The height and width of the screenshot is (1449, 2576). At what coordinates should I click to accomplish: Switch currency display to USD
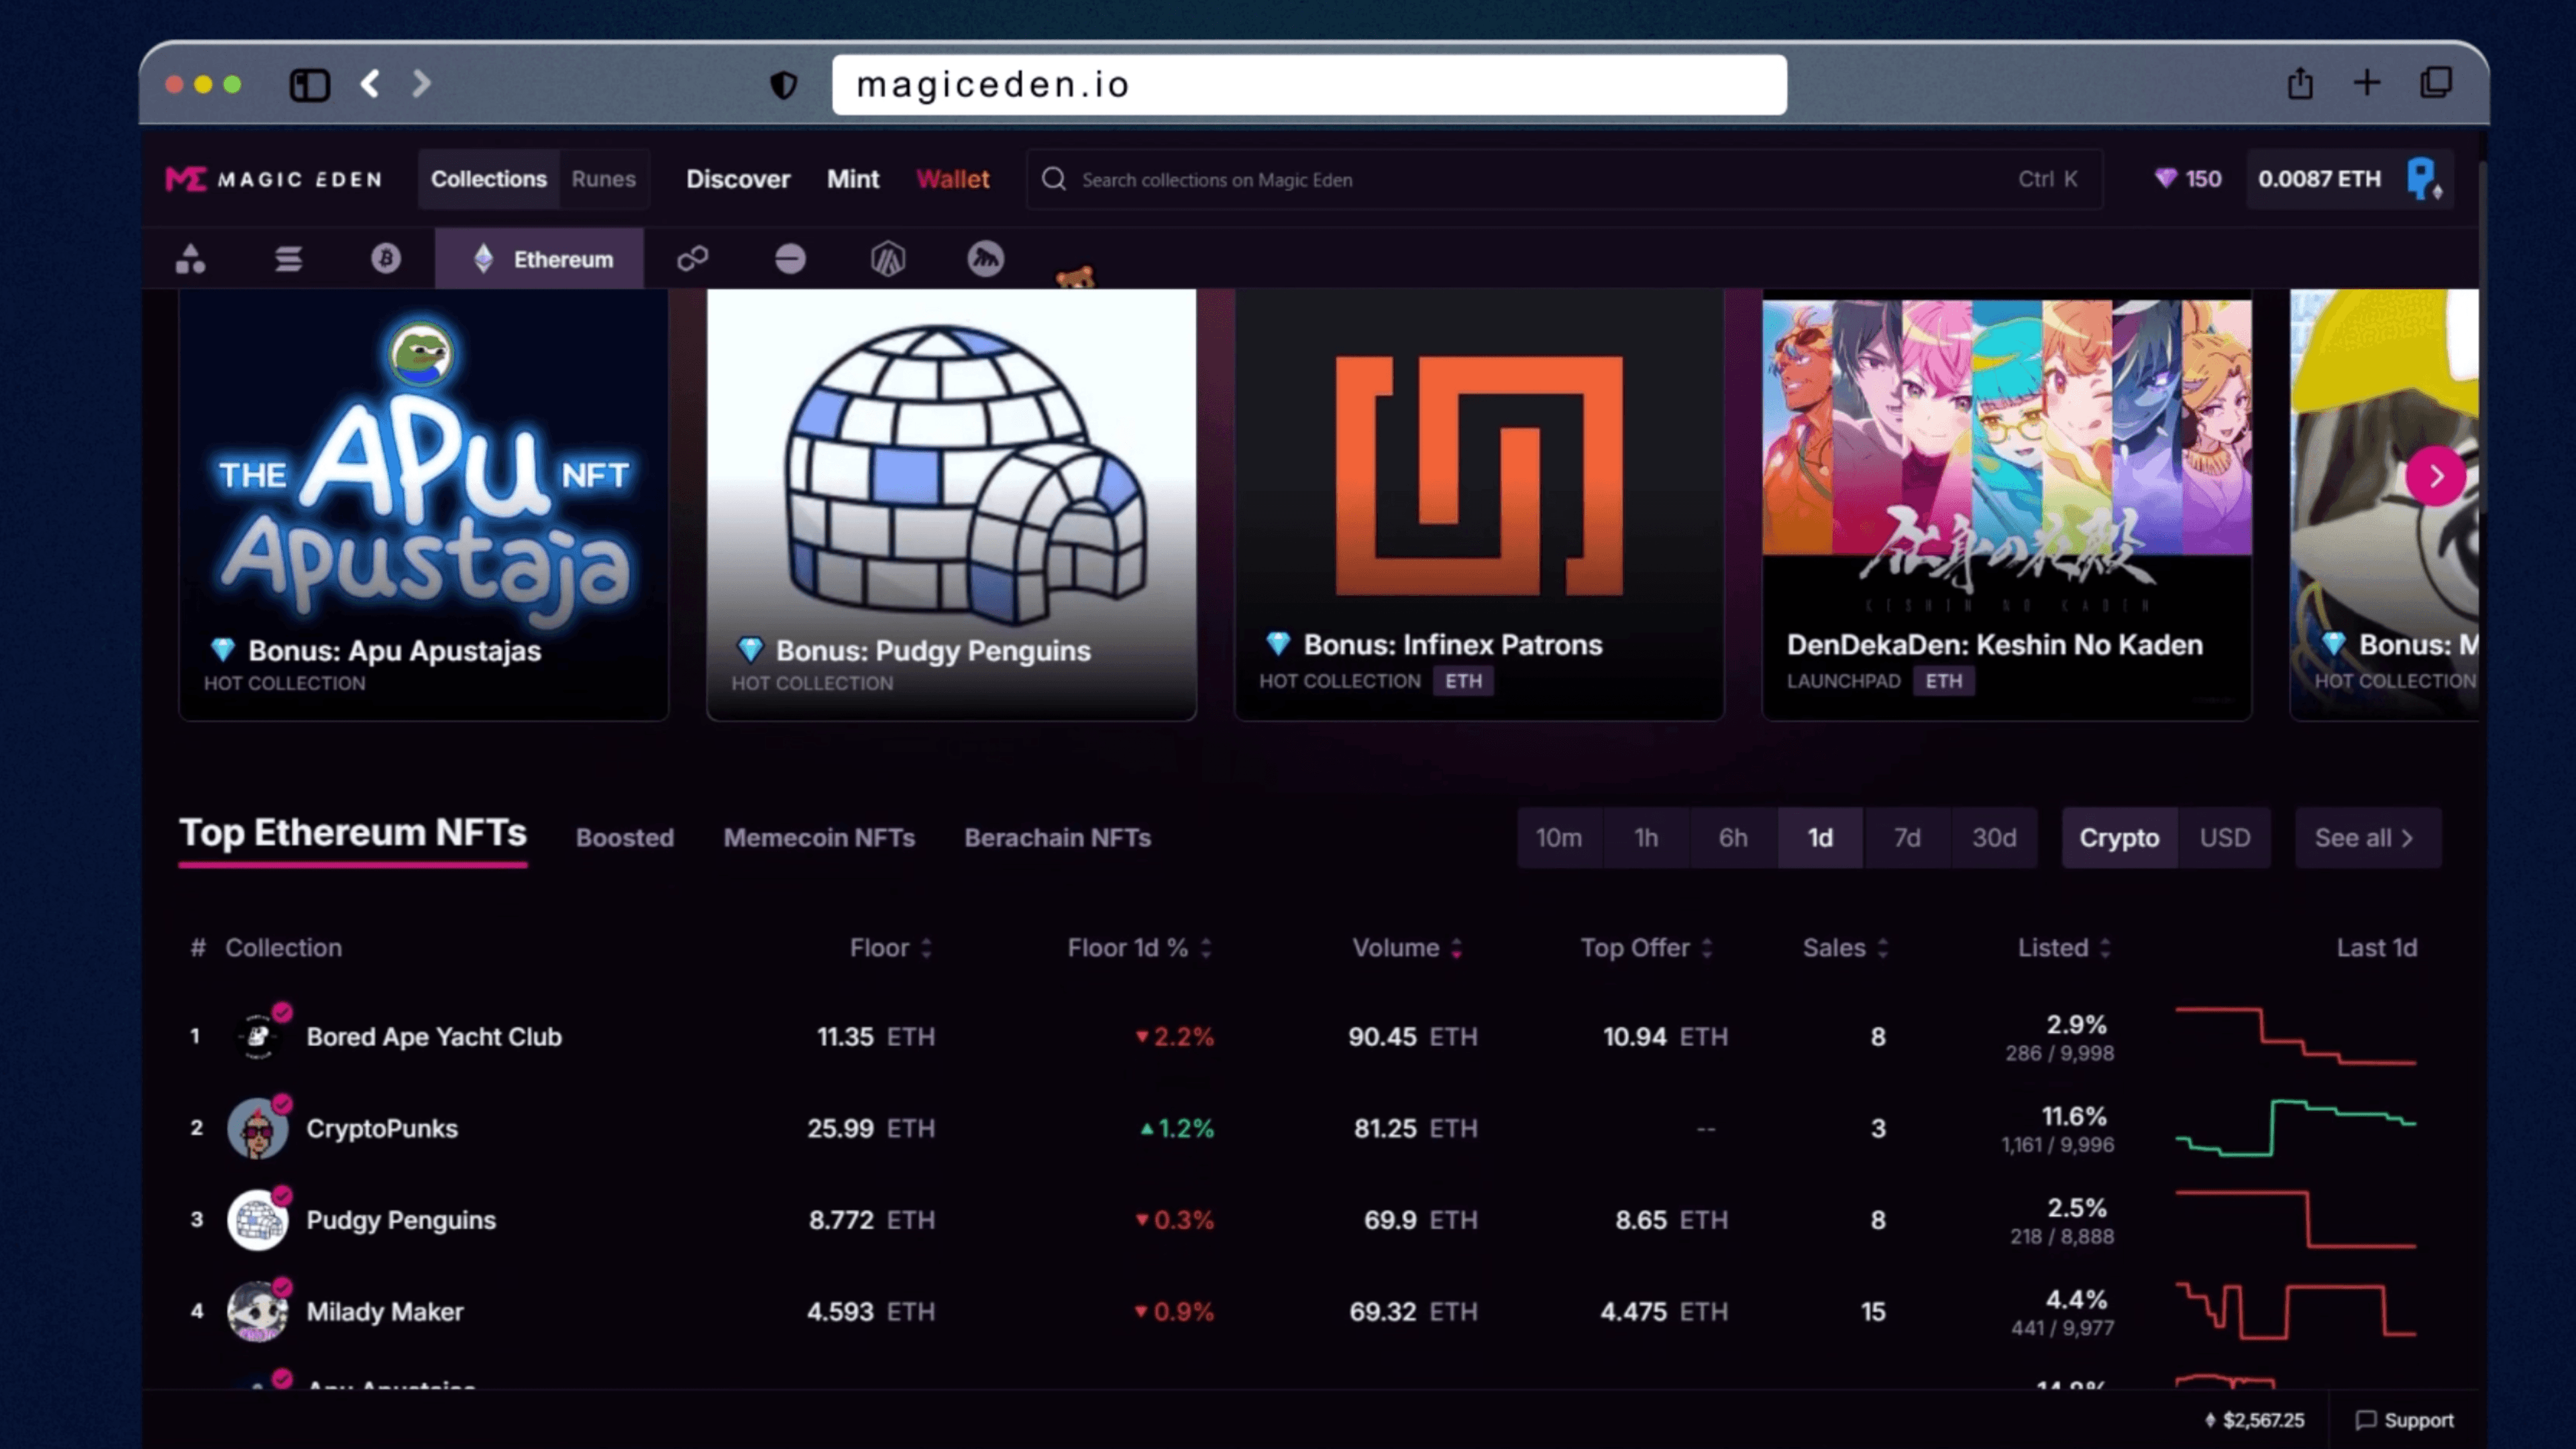[x=2224, y=838]
